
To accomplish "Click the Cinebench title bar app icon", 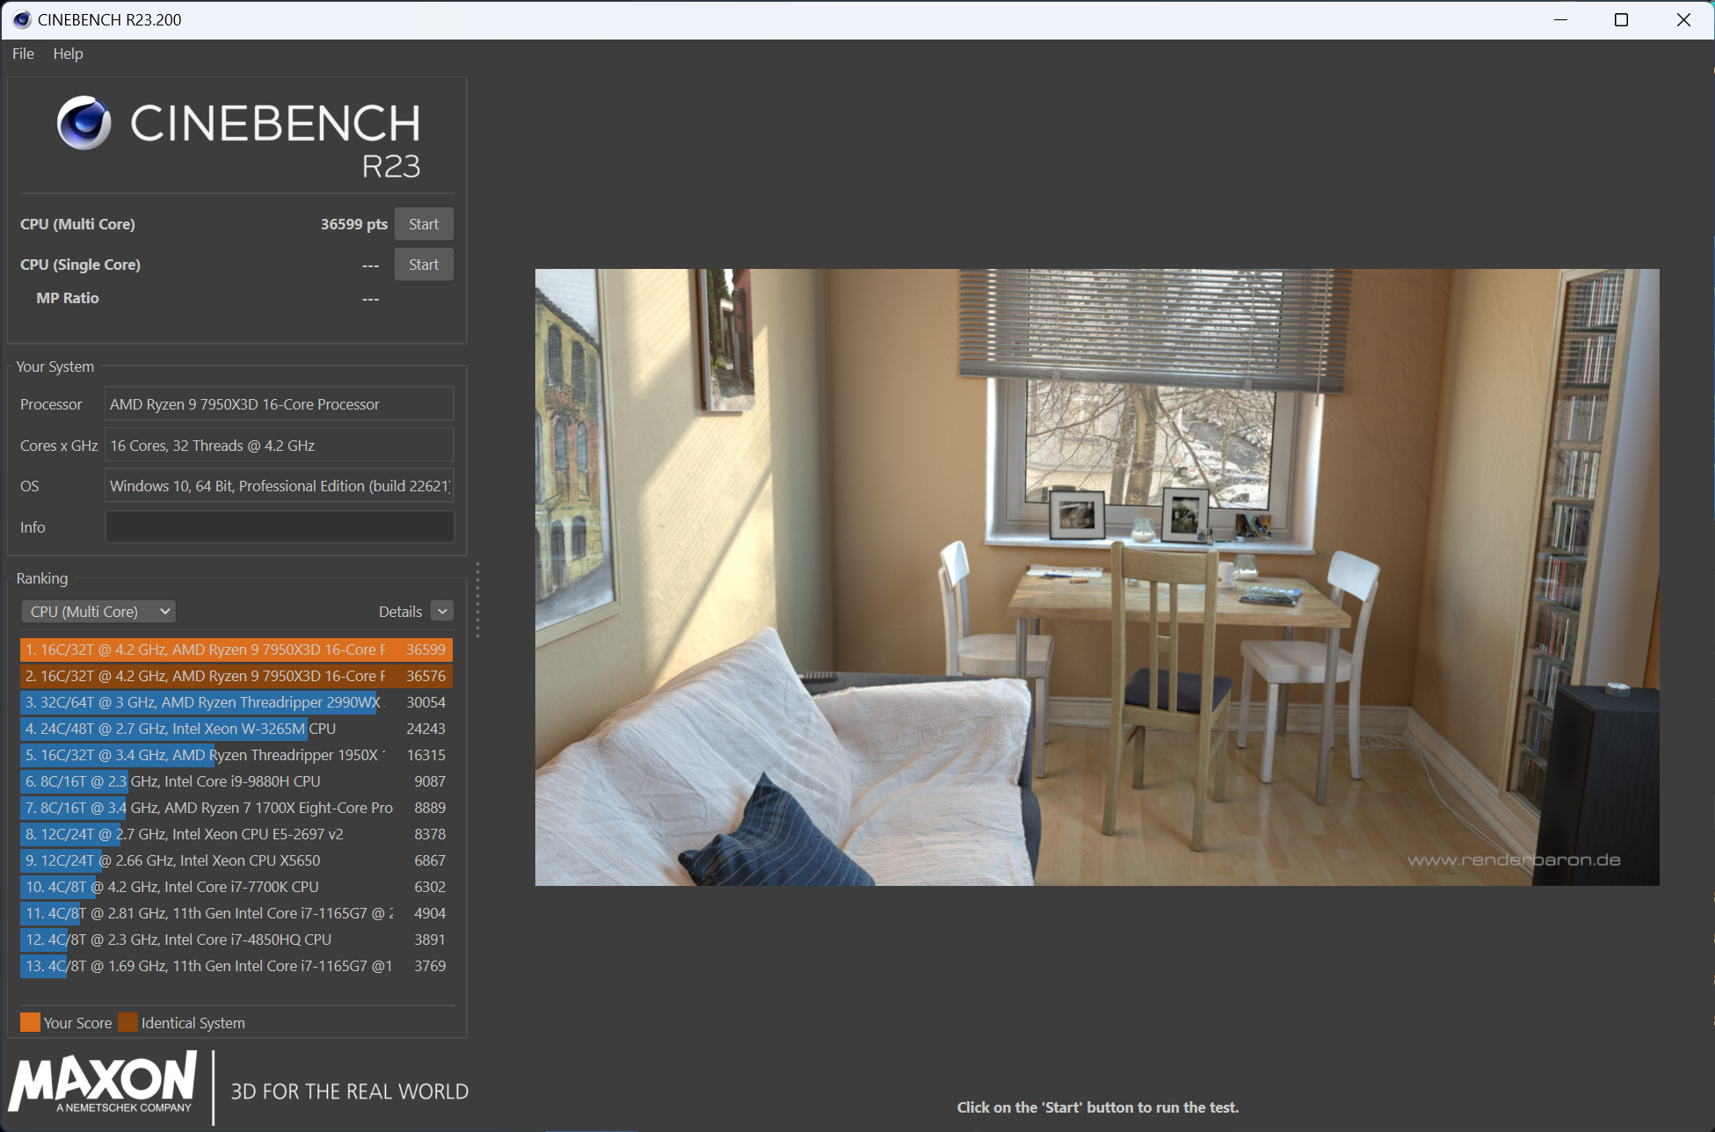I will (x=22, y=19).
